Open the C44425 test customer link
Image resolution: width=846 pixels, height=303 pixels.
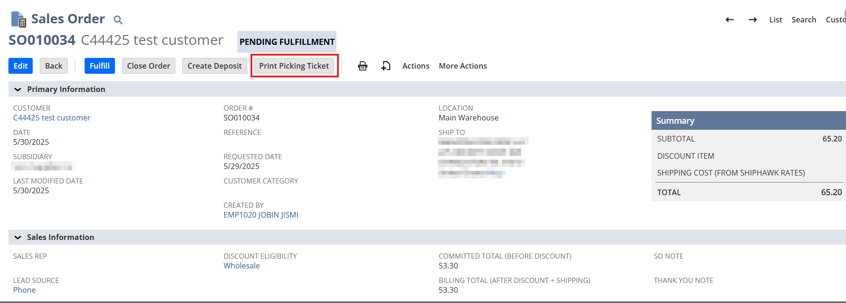(x=51, y=118)
